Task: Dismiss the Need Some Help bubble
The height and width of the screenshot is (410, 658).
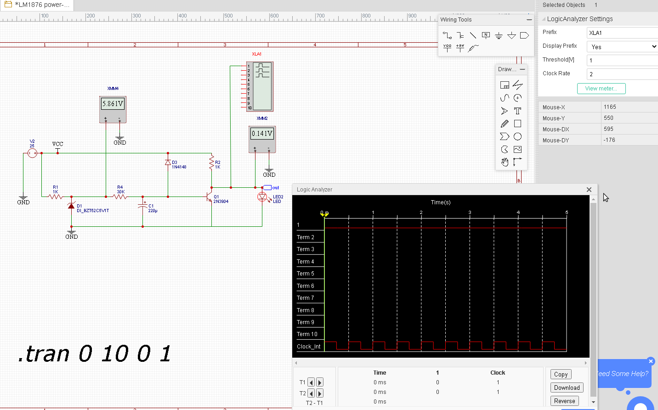Action: tap(651, 361)
